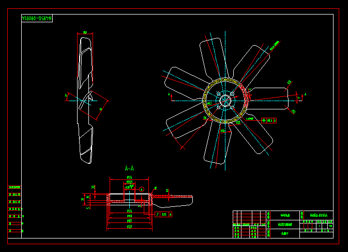The height and width of the screenshot is (252, 348).
Task: Select the green A-A section view title
Action: [129, 169]
